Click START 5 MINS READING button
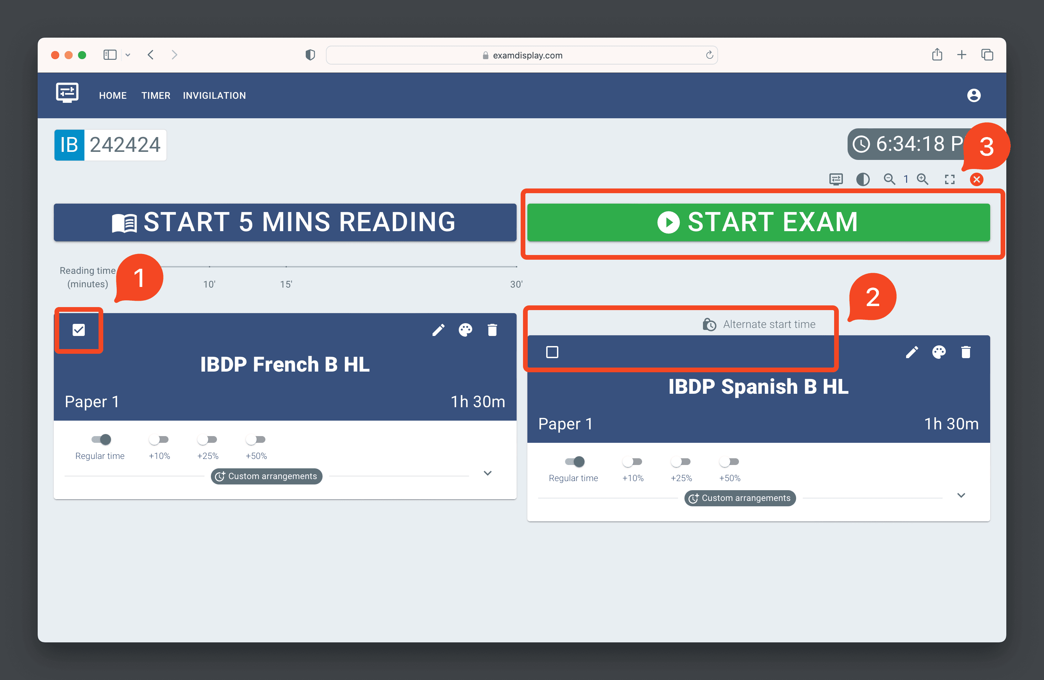This screenshot has width=1044, height=680. [x=285, y=222]
